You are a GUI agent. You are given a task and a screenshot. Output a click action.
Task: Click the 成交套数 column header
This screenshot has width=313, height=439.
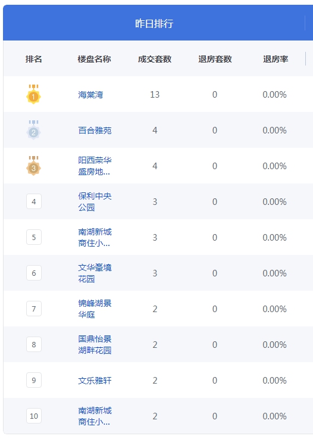(155, 59)
